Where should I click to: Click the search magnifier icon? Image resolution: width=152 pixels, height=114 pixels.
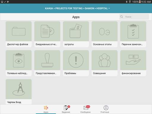[121, 17]
